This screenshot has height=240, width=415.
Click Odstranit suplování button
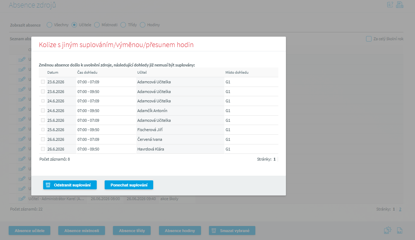point(70,185)
